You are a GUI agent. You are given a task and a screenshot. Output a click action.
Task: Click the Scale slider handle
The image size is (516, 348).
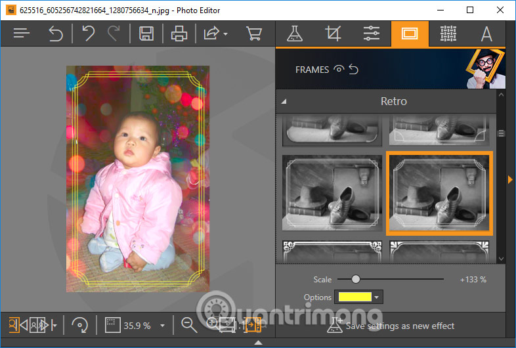(x=355, y=279)
